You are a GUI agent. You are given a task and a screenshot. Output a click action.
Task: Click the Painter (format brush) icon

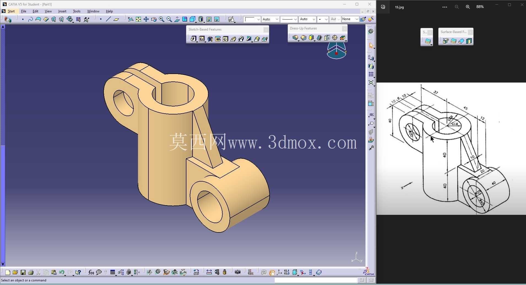(363, 19)
